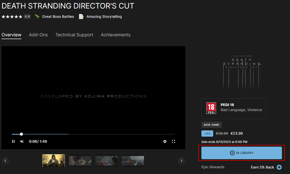
Task: Select the first trailer thumbnail
Action: coord(54,160)
